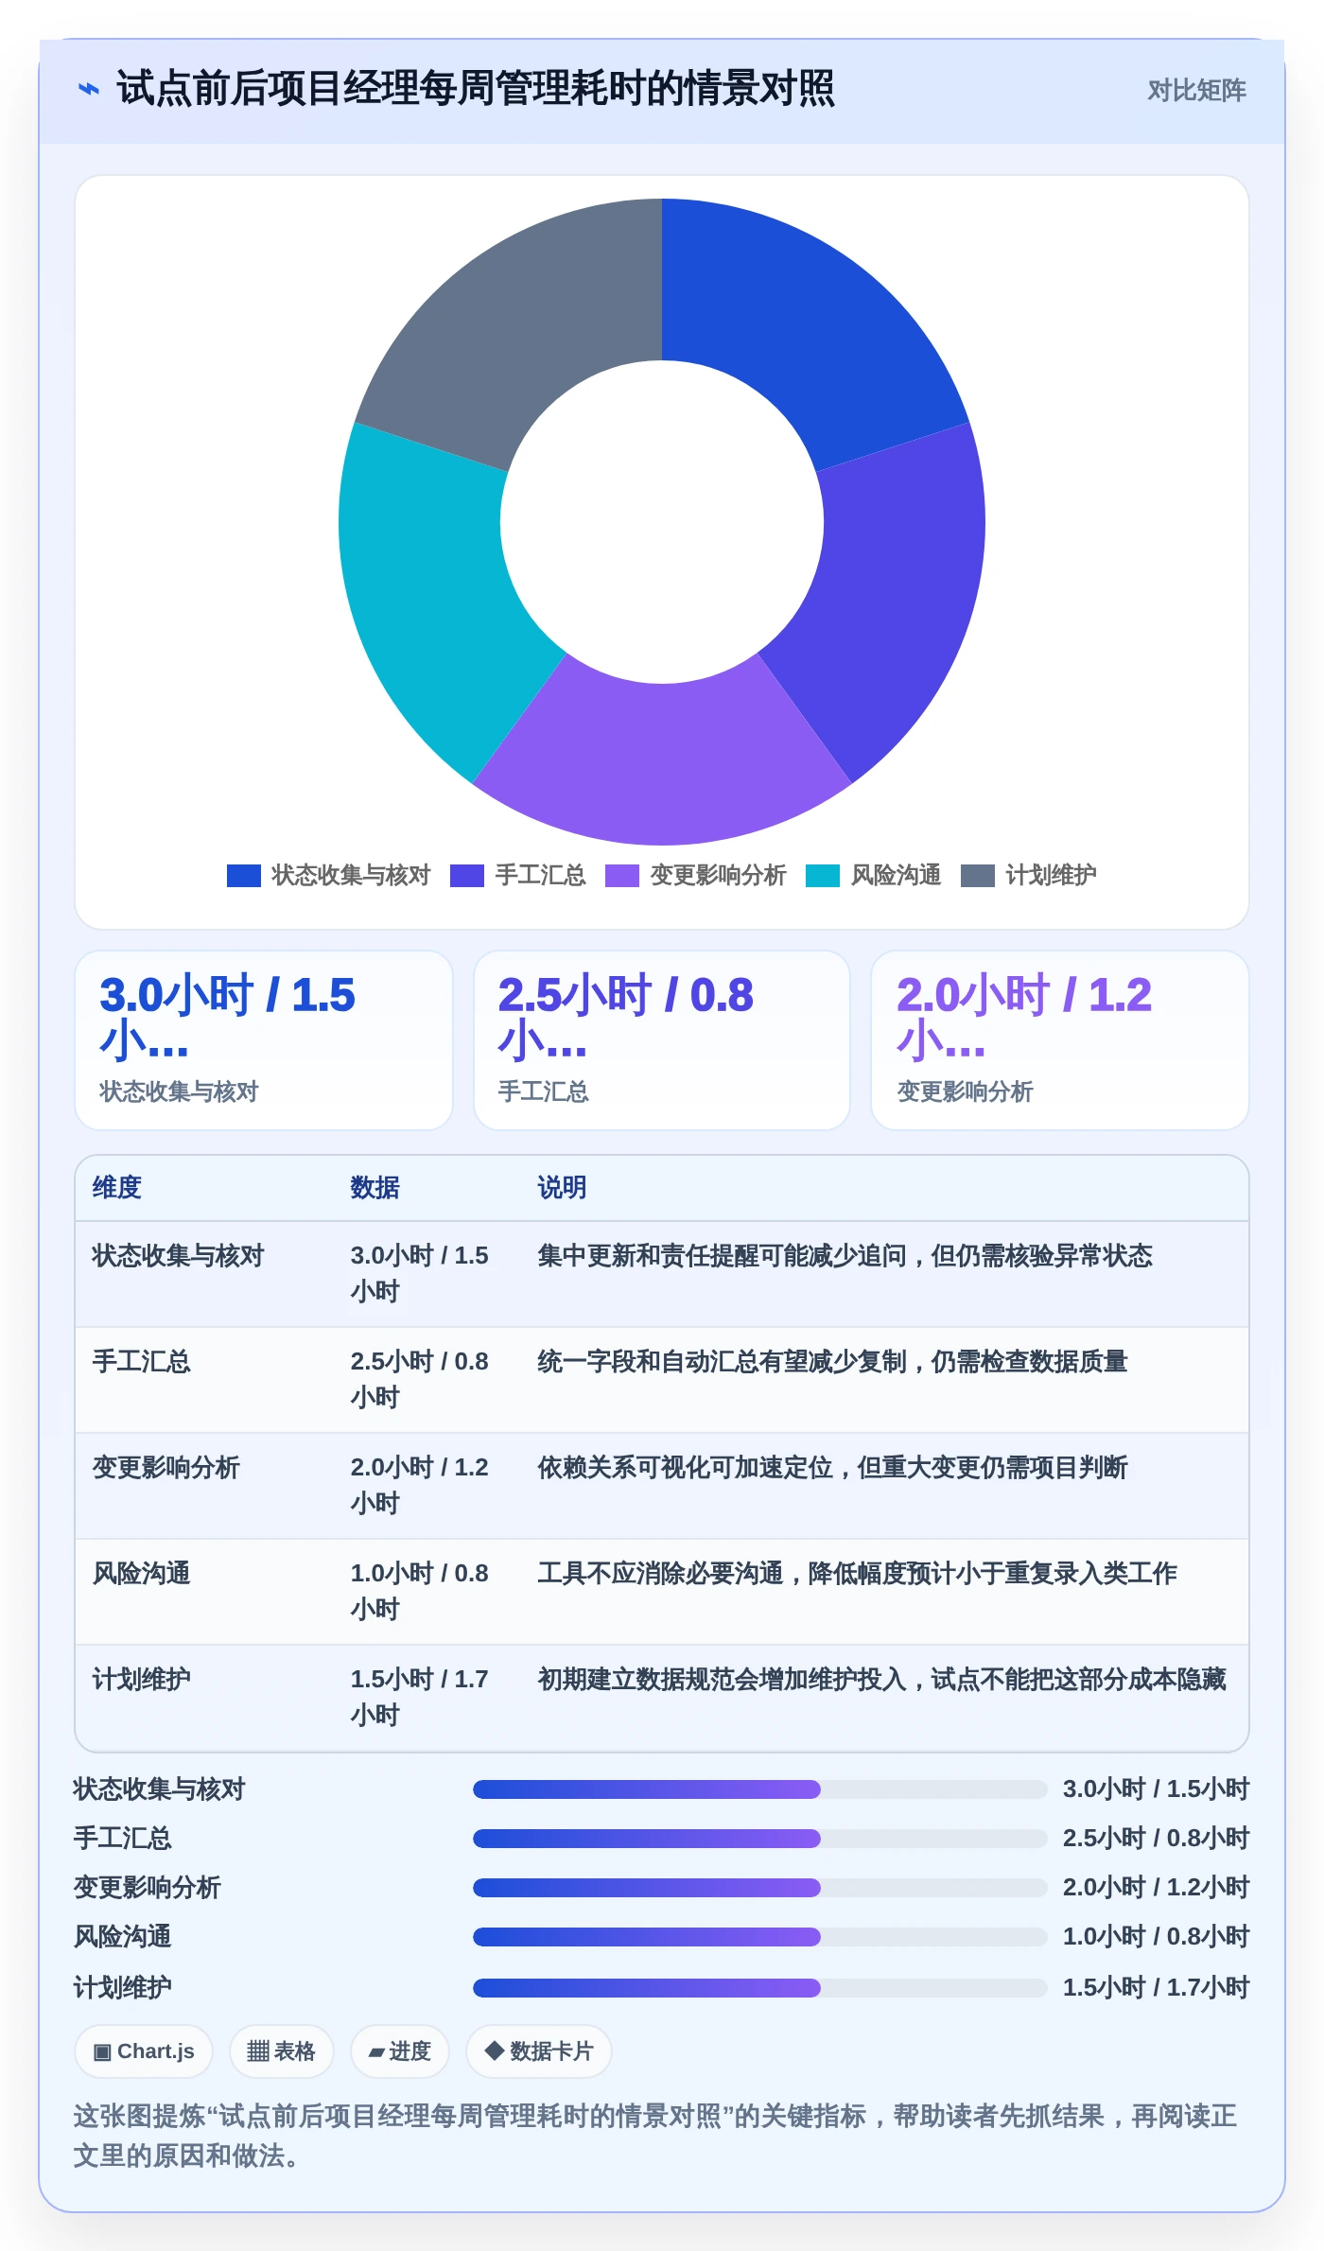Select the 手工汇总 table row name
The image size is (1324, 2251).
point(141,1362)
